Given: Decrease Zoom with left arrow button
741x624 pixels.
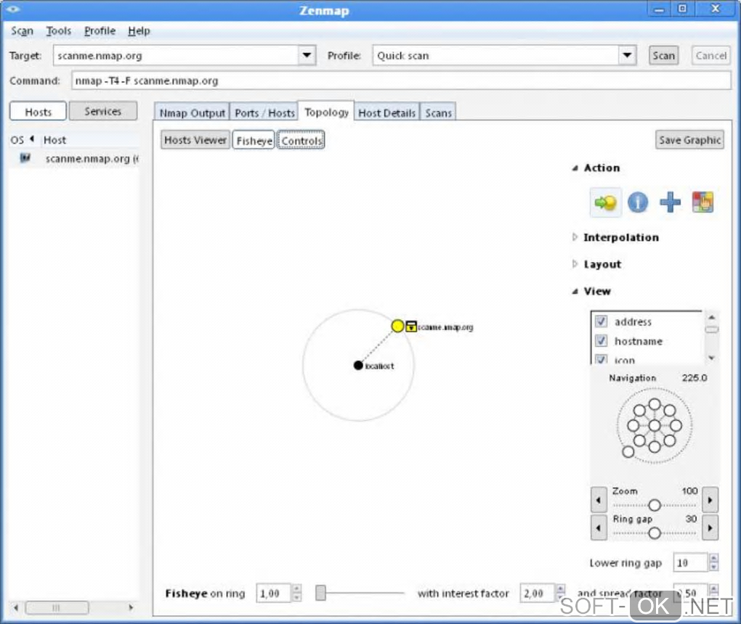Looking at the screenshot, I should pos(599,500).
